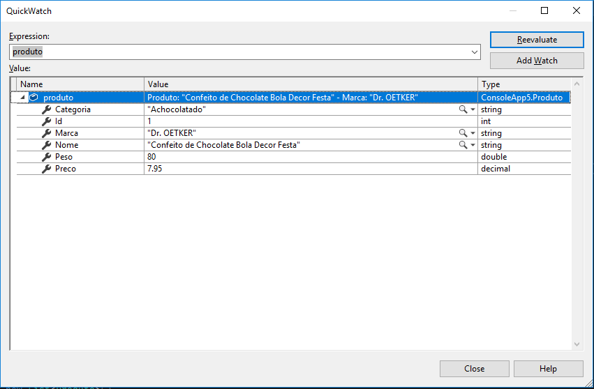The height and width of the screenshot is (389, 594).
Task: Open text visualizer magnifier for Marca
Action: (x=463, y=133)
